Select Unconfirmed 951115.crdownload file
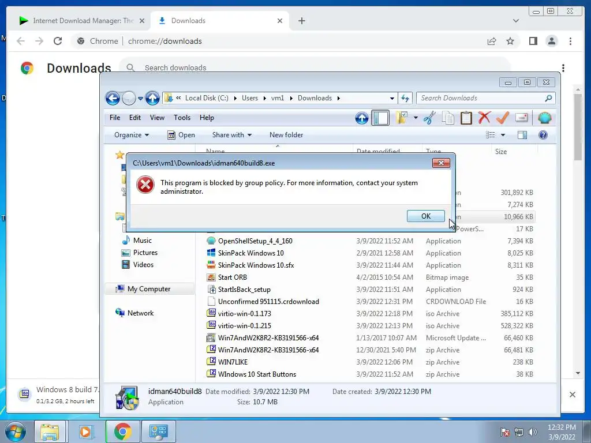Image resolution: width=591 pixels, height=443 pixels. tap(268, 301)
